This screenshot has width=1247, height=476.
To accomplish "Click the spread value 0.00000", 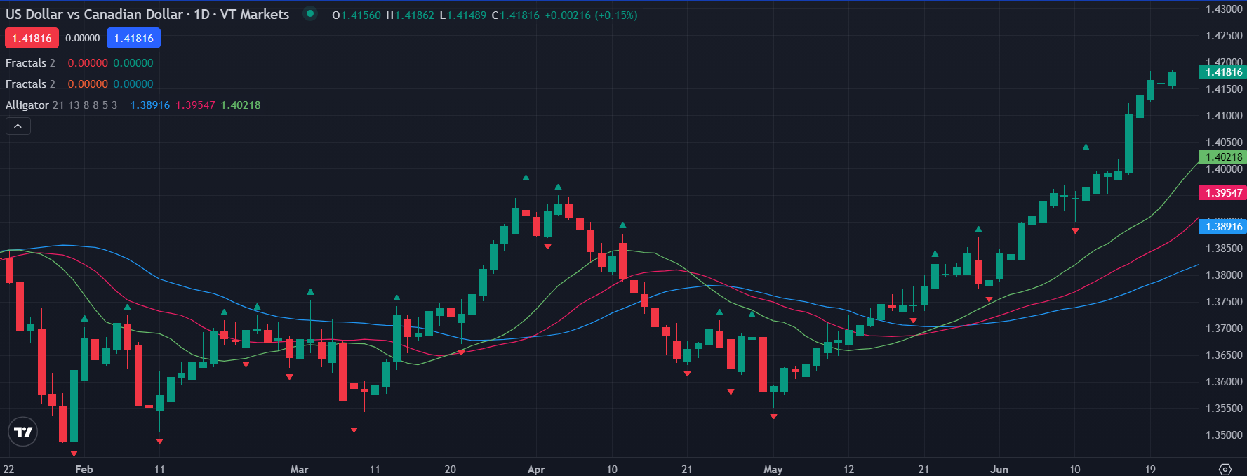I will click(x=83, y=39).
